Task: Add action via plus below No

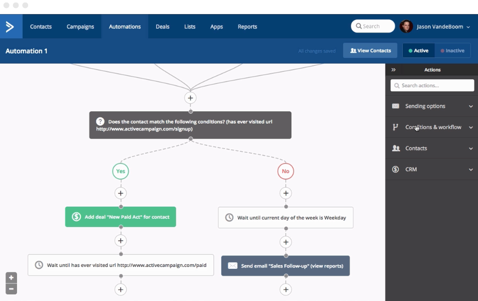Action: click(x=286, y=193)
